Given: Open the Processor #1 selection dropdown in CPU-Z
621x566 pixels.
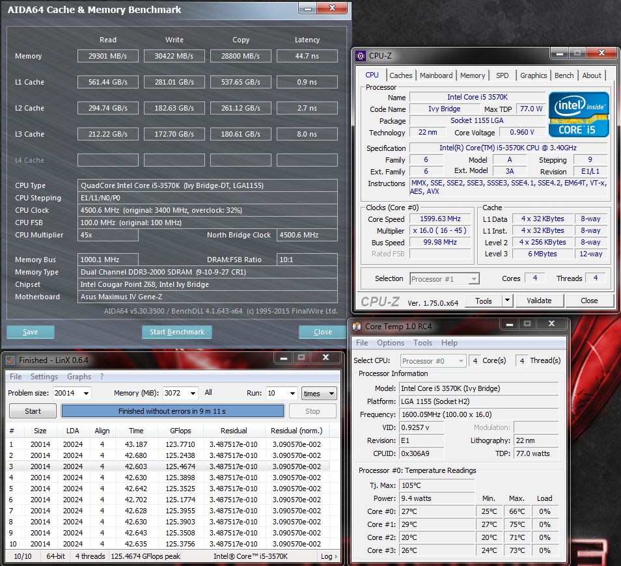Looking at the screenshot, I should pyautogui.click(x=445, y=279).
